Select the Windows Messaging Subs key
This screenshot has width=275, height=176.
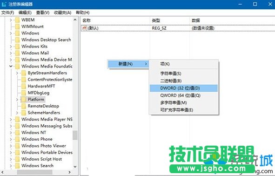[47, 126]
